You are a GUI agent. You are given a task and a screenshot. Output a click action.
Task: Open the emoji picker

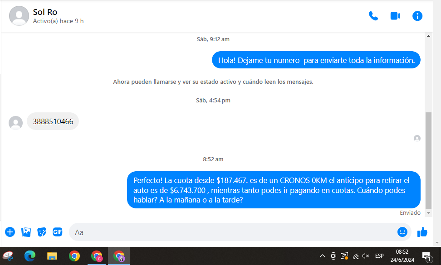402,232
